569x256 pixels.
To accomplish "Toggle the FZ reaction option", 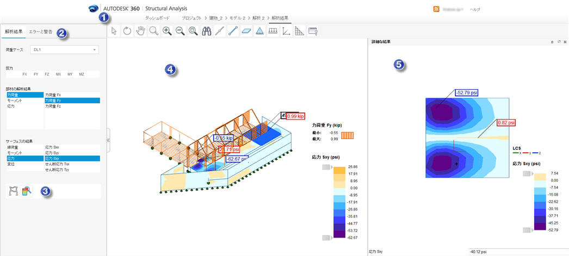I will tap(47, 74).
